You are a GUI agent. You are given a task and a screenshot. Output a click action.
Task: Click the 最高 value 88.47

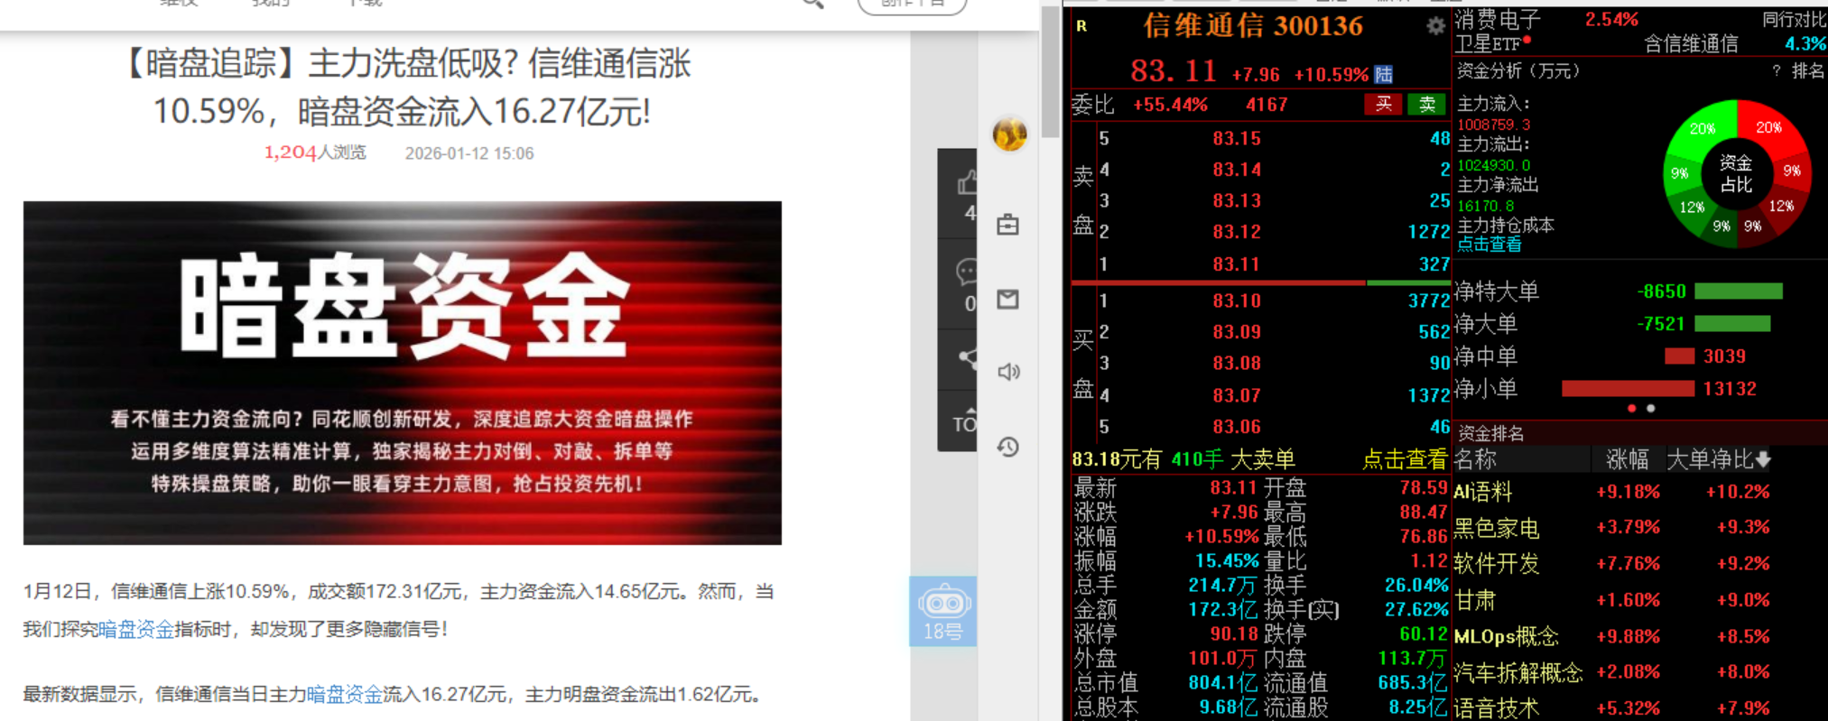[1424, 513]
